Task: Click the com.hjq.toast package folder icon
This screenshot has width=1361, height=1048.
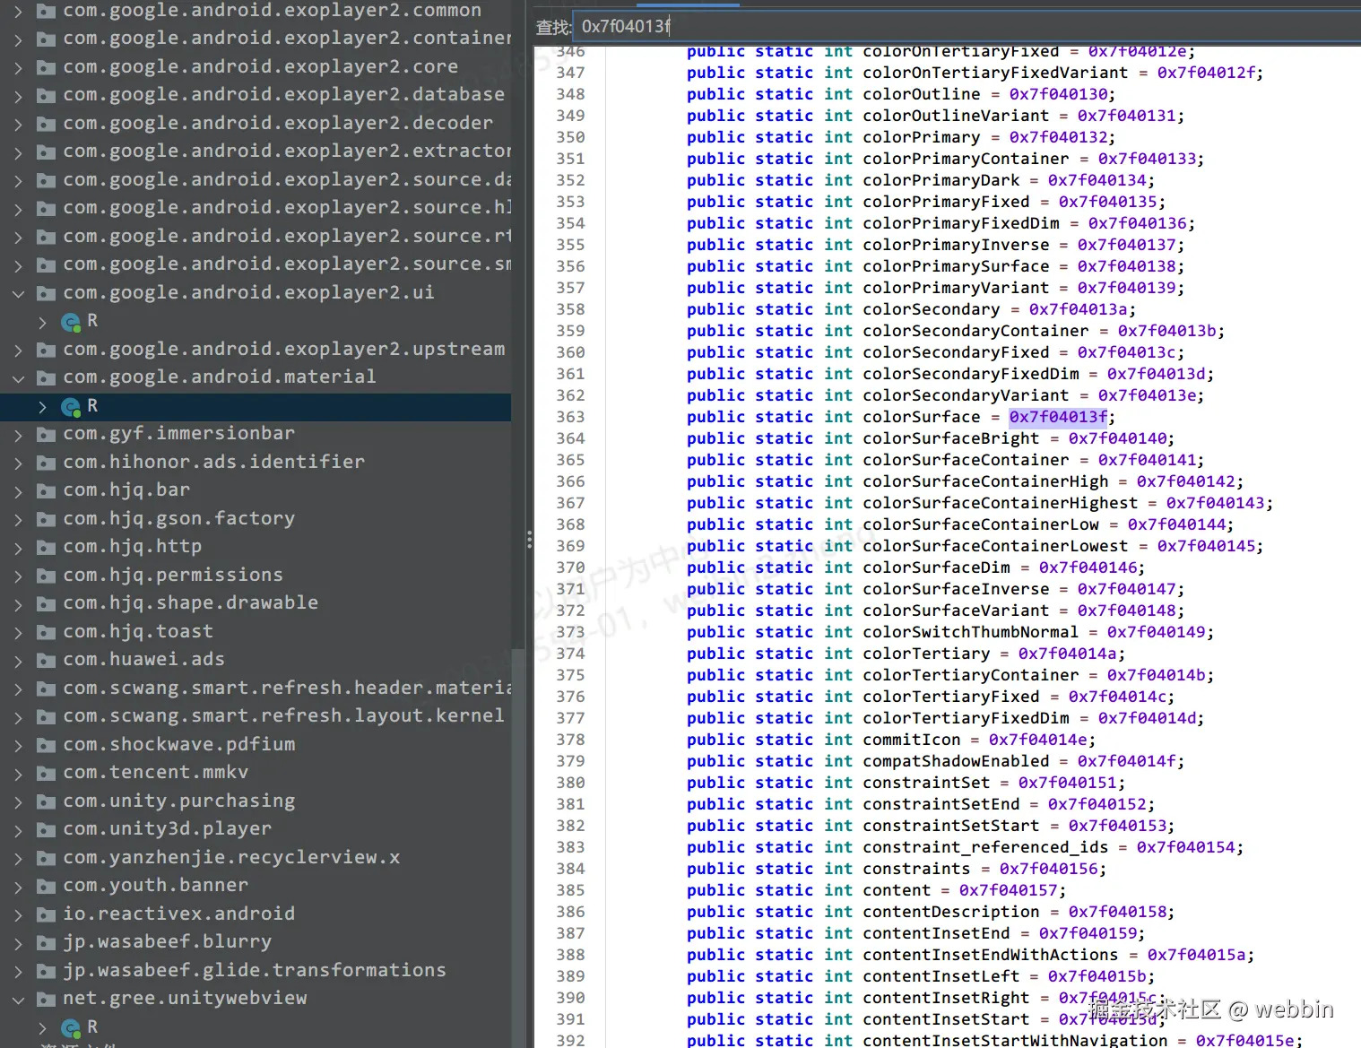Action: (46, 632)
